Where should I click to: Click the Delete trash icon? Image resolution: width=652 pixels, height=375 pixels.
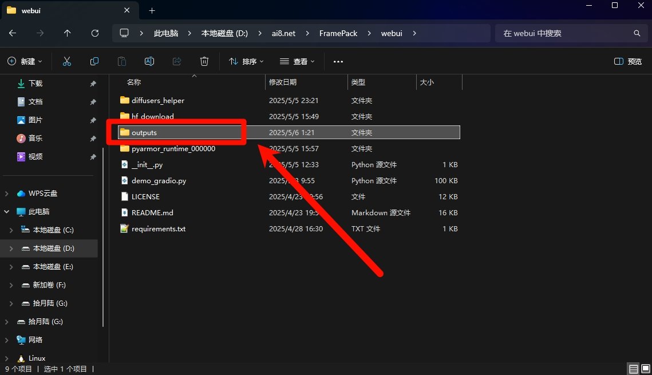204,61
